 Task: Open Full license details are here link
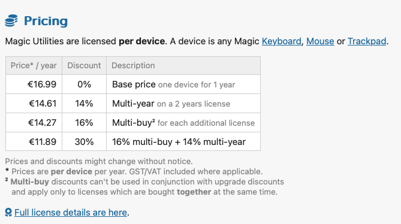point(71,212)
